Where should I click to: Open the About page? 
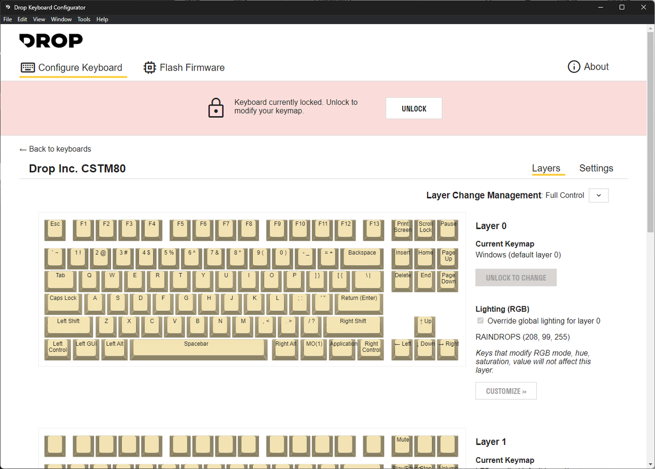[588, 66]
